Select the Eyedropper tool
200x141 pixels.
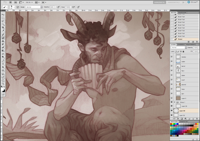pos(3,31)
